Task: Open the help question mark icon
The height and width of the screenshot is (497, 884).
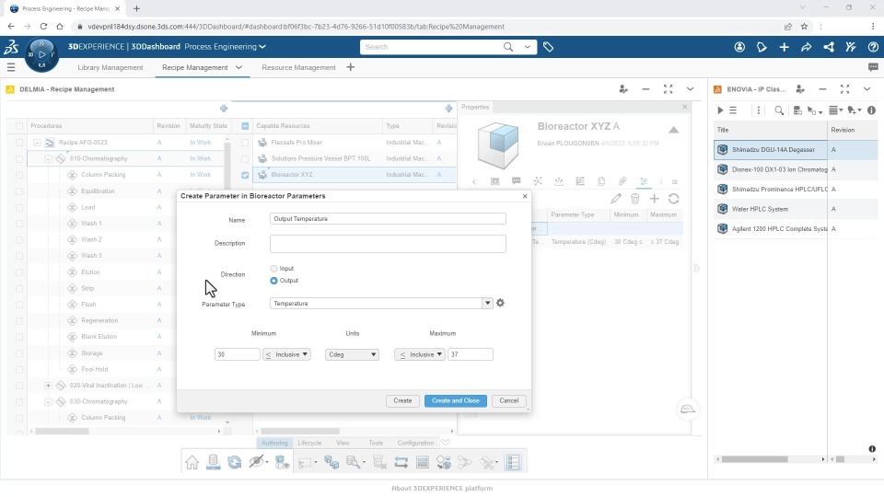Action: 873,47
